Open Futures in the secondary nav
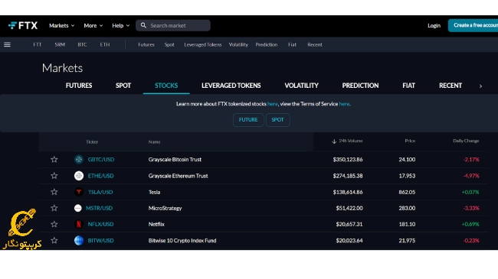Viewport: 498px width, 279px height. 146,44
